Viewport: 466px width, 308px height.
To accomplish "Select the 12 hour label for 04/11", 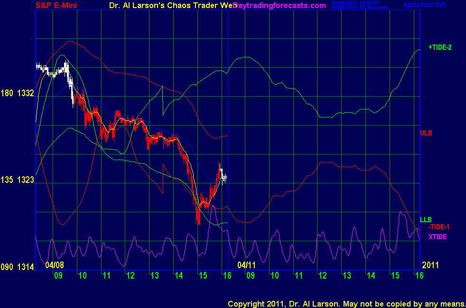I will 323,276.
